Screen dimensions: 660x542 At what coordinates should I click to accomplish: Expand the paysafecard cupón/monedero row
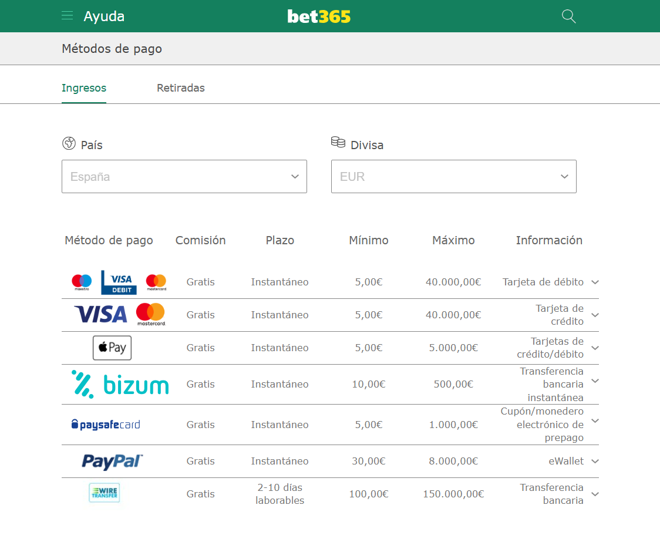coord(595,421)
